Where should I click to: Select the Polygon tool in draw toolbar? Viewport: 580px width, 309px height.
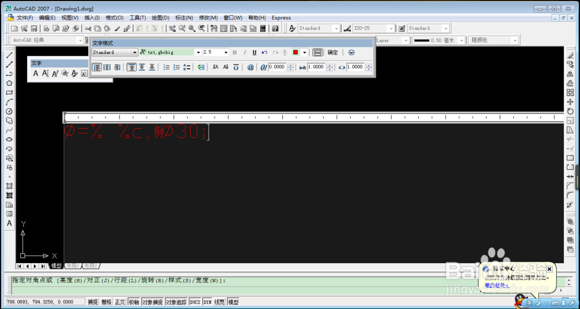tap(10, 83)
